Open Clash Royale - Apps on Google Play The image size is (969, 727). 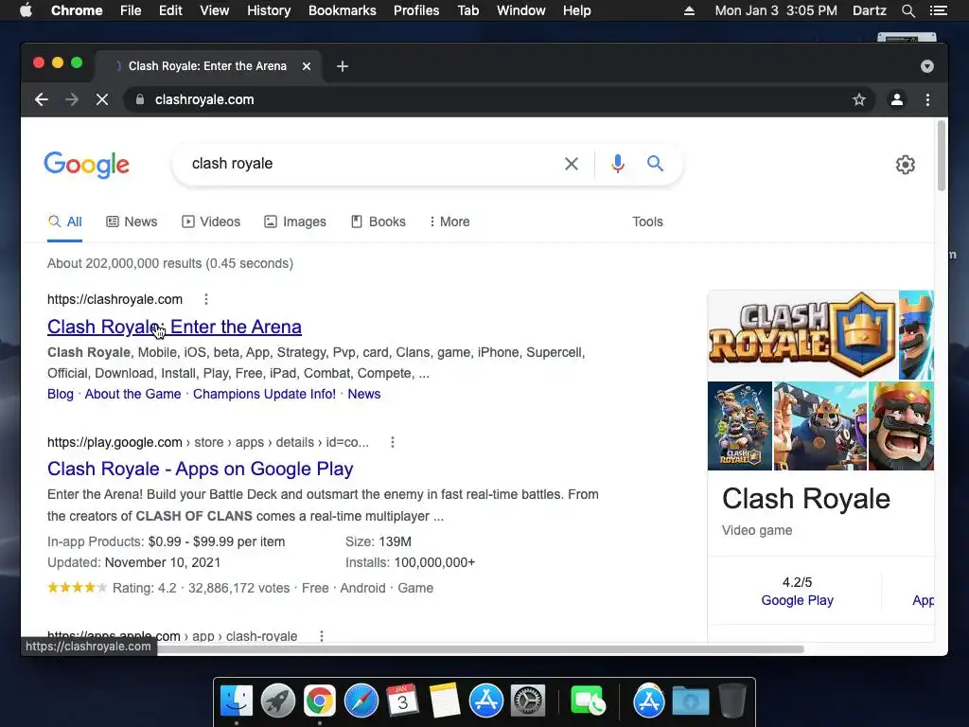click(x=201, y=469)
